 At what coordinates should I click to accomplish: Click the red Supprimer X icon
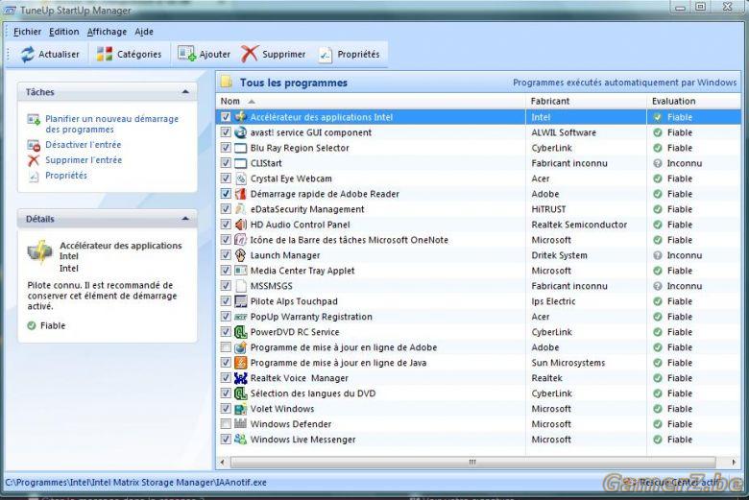[249, 54]
